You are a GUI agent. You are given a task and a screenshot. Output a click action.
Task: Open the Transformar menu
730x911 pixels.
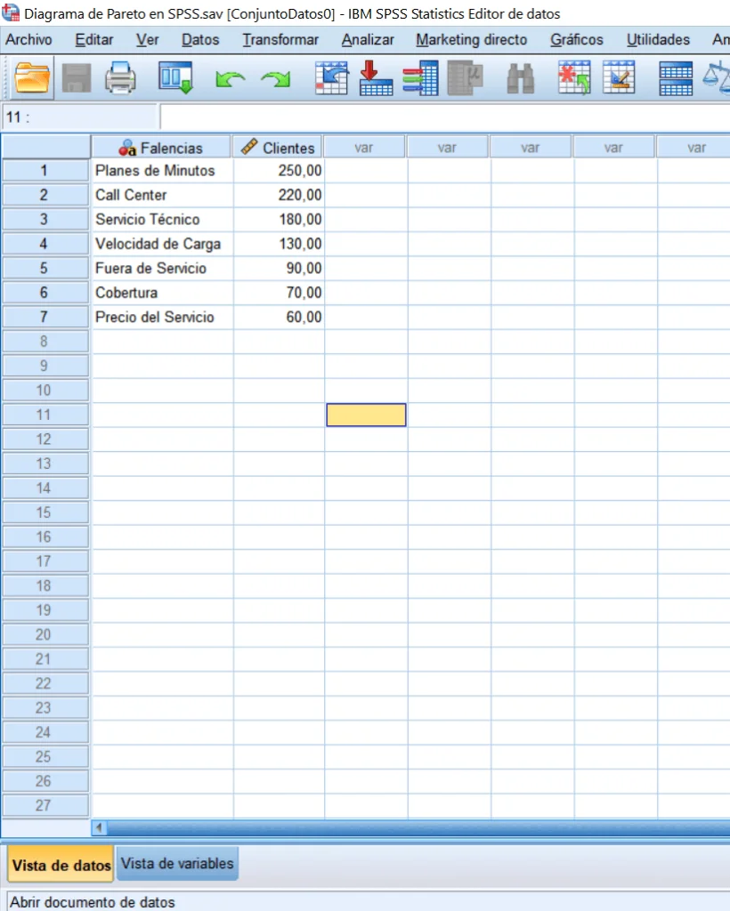[280, 40]
